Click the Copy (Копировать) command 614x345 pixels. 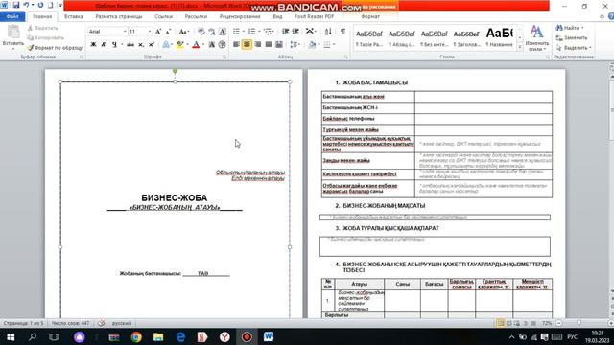tap(45, 38)
